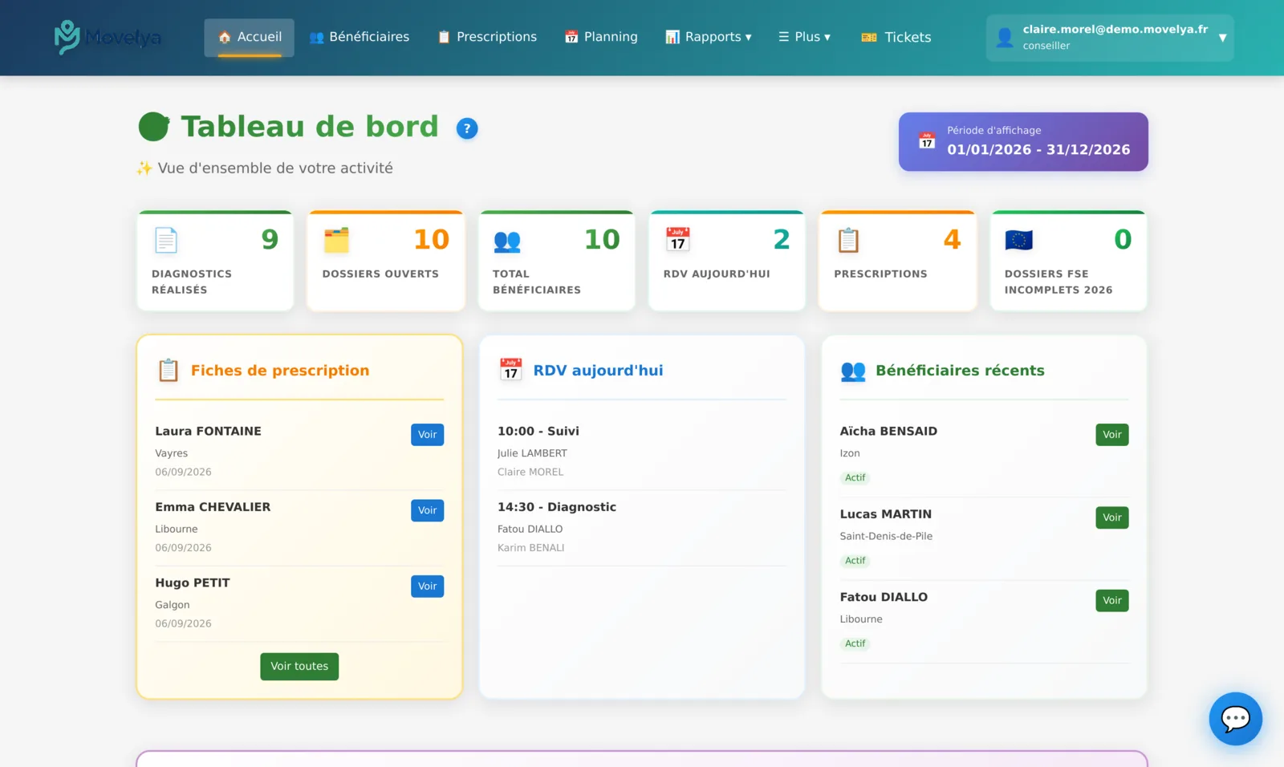Open the dashboard help question-mark icon
The width and height of the screenshot is (1284, 767).
(x=467, y=128)
